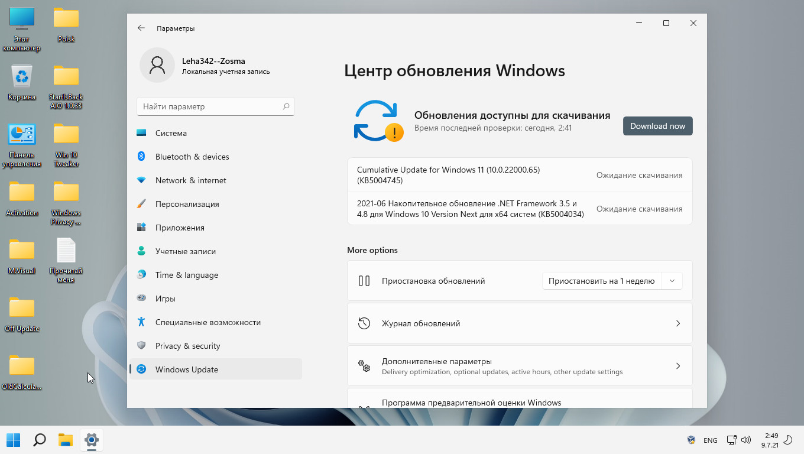Screen dimensions: 804x454
Task: Open the Приостановить на 1 неделю dropdown arrow
Action: pos(672,281)
